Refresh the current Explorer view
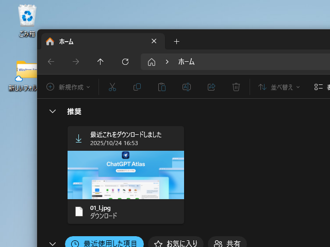The image size is (330, 247). point(125,62)
